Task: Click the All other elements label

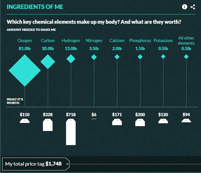Action: pyautogui.click(x=186, y=40)
